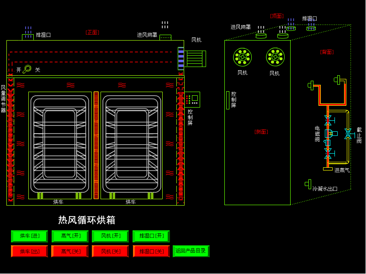The width and height of the screenshot is (366, 274).
Task: Start the fan with 风机[开]
Action: 110,236
